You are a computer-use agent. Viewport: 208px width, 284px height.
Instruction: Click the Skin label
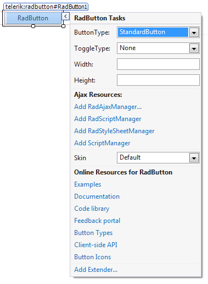coord(80,158)
